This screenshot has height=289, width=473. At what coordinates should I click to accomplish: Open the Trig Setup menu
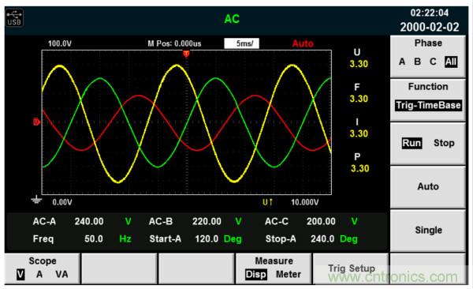351,268
